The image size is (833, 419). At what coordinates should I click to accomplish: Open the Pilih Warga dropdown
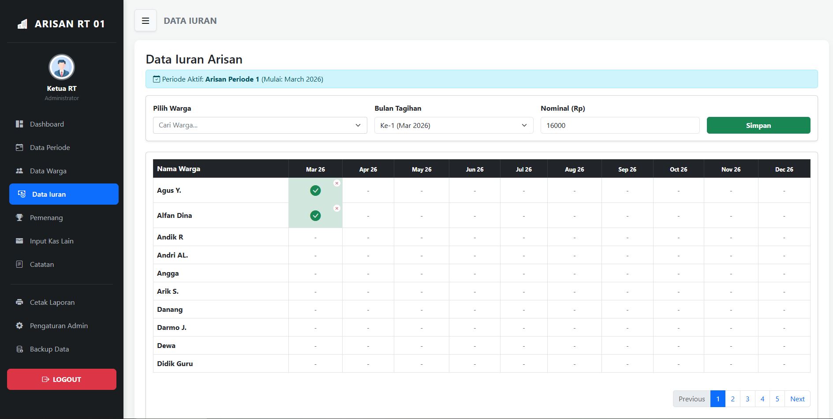260,125
